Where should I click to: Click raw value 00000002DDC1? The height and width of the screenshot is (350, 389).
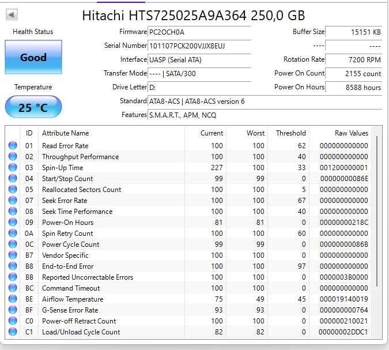[x=343, y=332]
